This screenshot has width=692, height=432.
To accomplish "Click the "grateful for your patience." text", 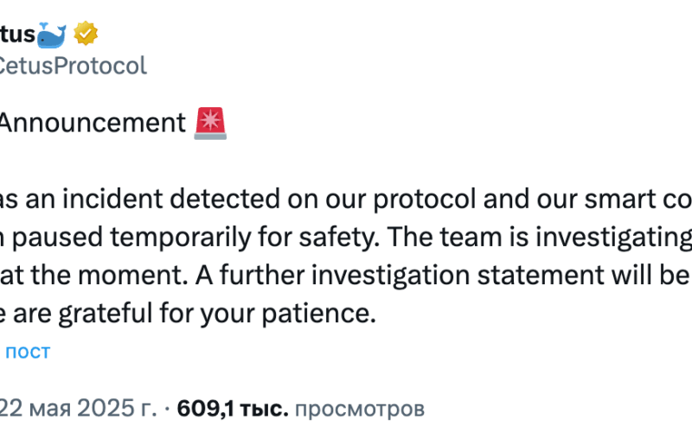I will [217, 314].
